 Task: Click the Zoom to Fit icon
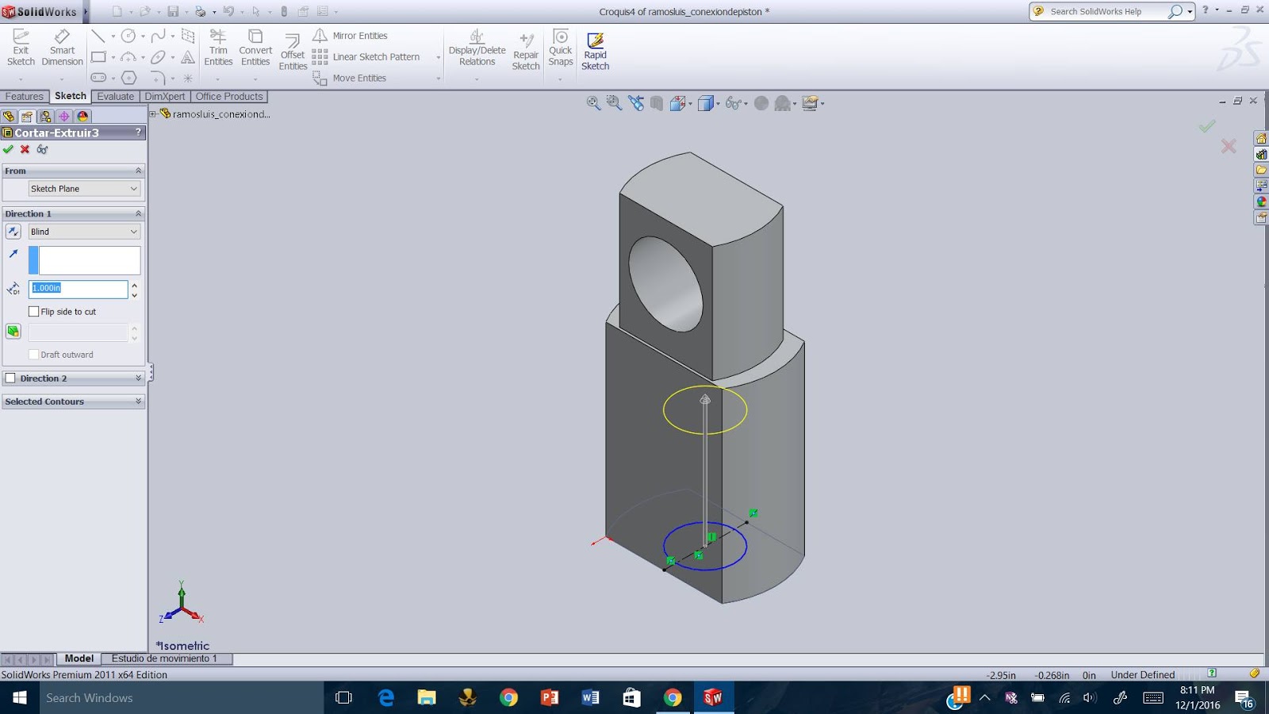(592, 103)
